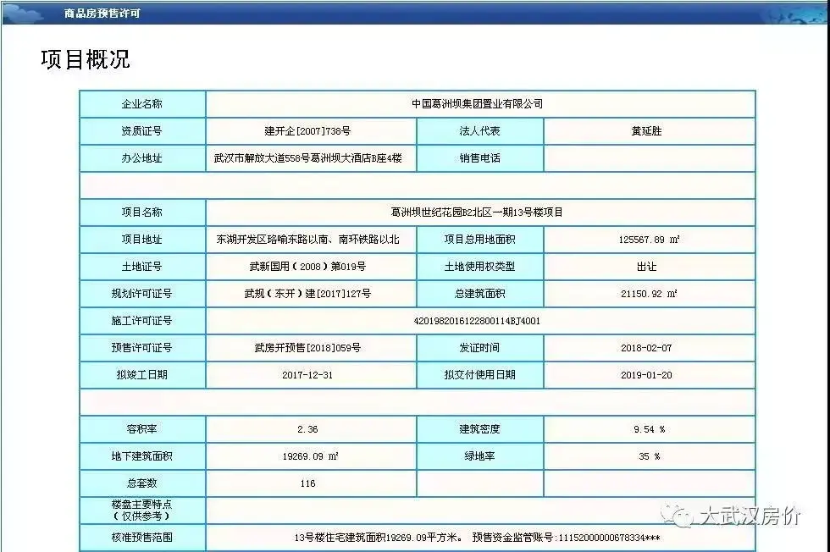Viewport: 830px width, 552px height.
Task: Click the 核准预售范围 label cell
Action: coord(142,537)
